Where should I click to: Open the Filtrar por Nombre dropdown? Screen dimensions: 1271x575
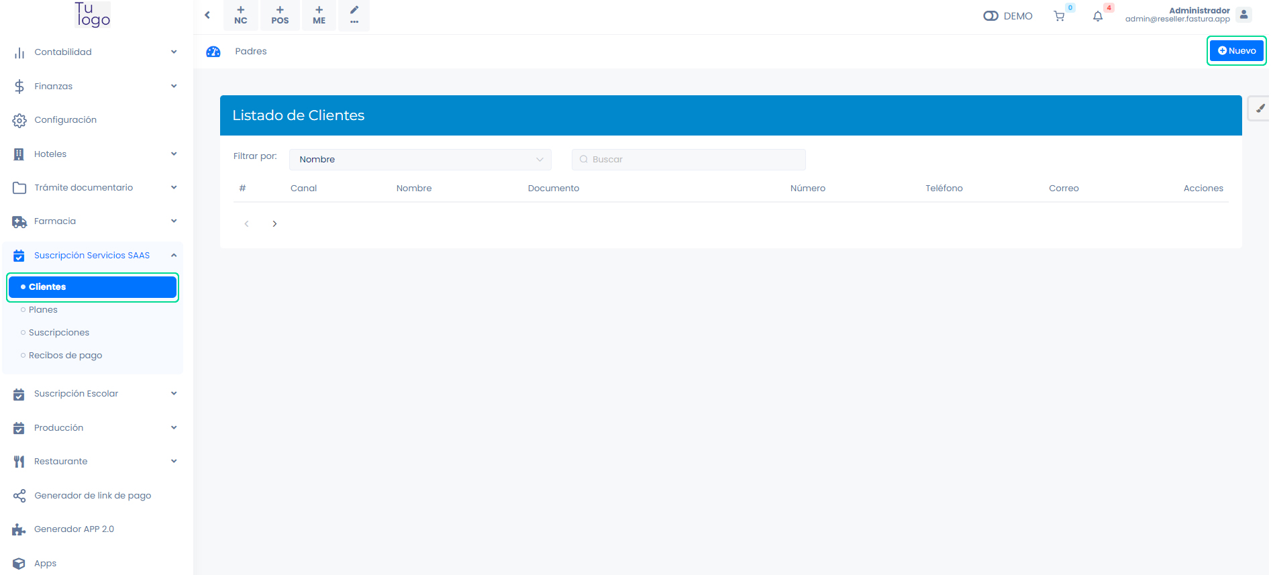click(420, 160)
